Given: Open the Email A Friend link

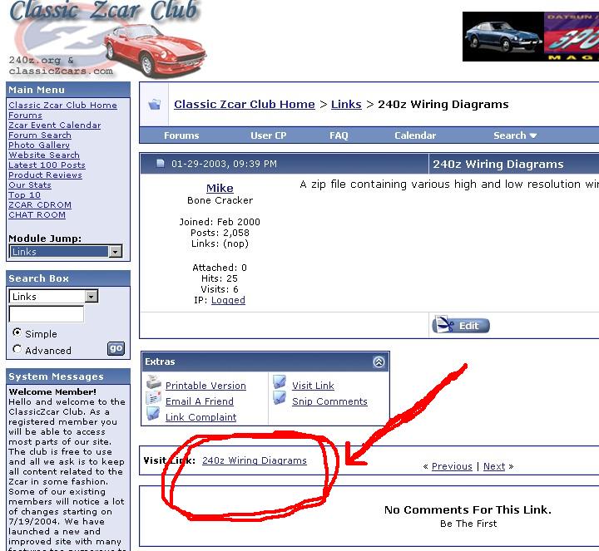Looking at the screenshot, I should point(200,401).
